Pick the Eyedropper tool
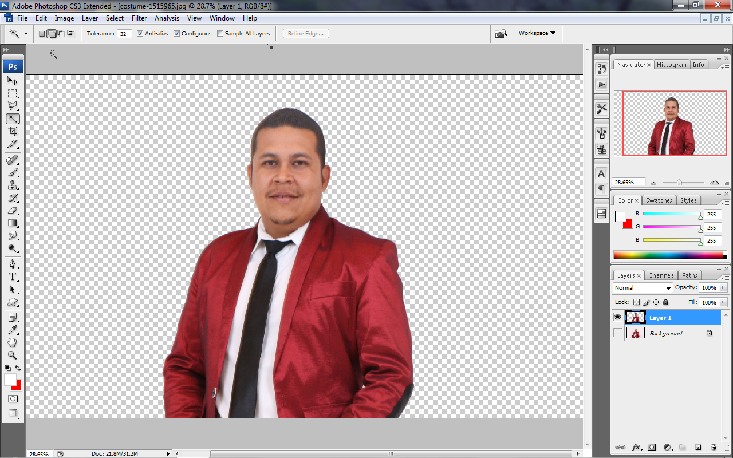 (13, 329)
